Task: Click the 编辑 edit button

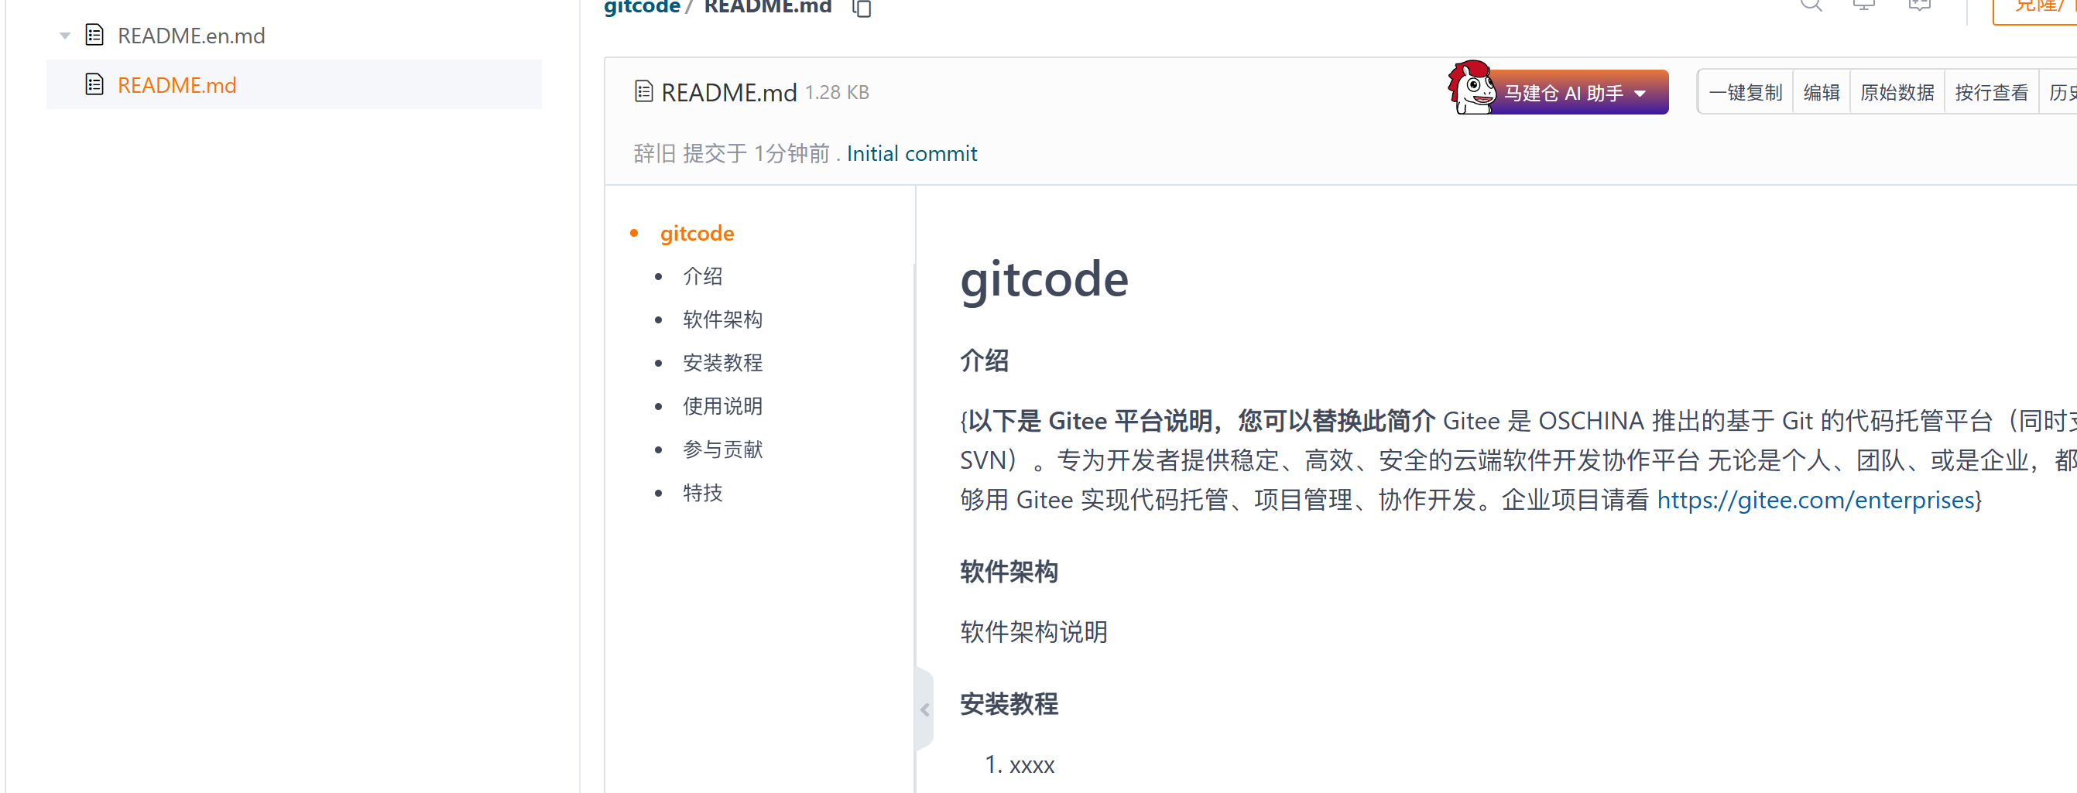Action: 1822,93
